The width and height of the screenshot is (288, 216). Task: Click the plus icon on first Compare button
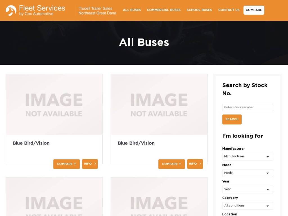(x=75, y=164)
